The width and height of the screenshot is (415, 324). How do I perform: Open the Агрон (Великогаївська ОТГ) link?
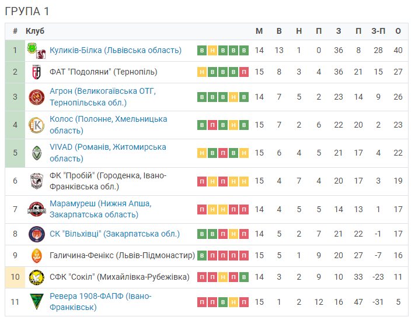point(103,97)
